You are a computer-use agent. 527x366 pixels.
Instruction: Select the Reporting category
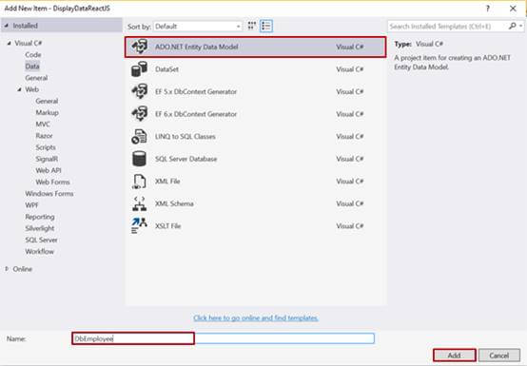click(40, 217)
